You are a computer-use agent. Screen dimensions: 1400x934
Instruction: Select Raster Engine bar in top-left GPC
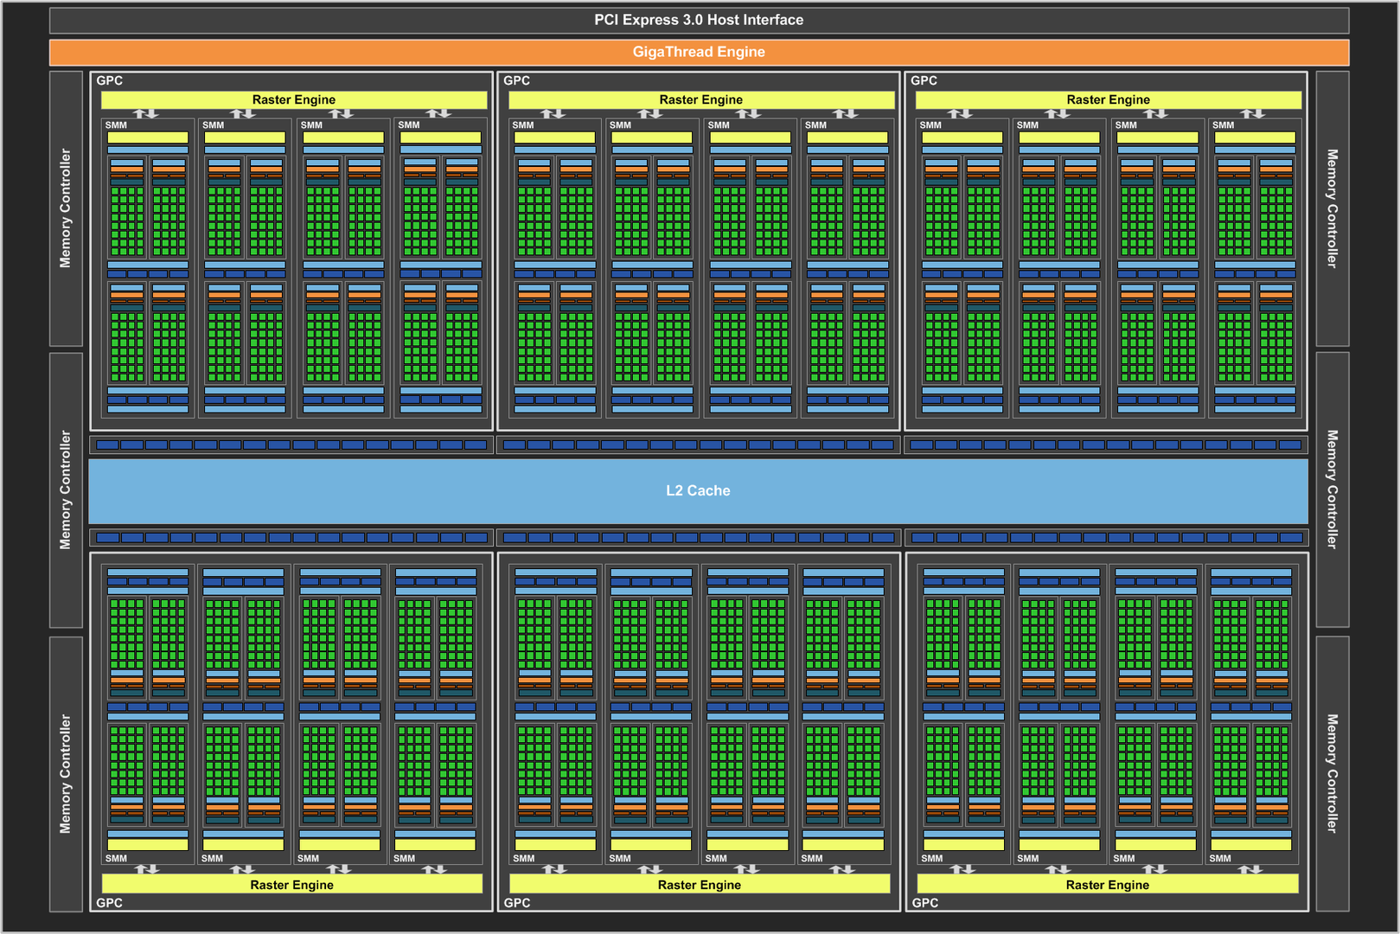[x=293, y=99]
